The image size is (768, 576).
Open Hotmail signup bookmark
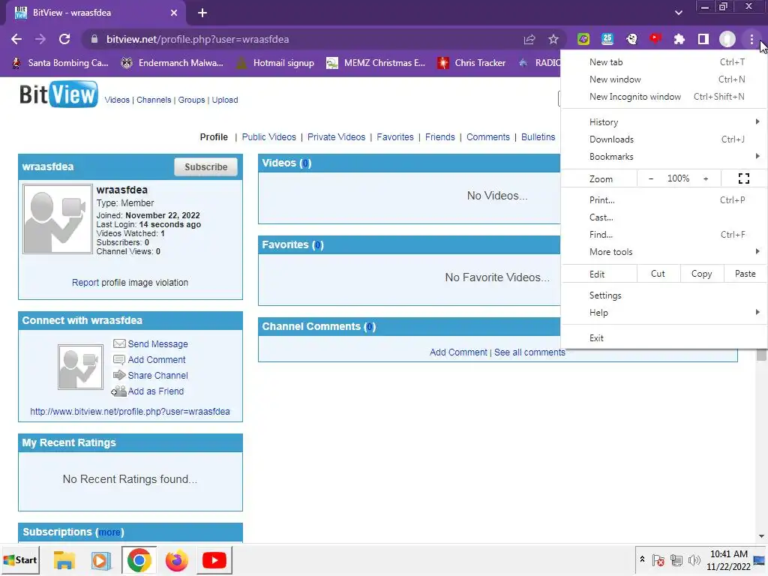pos(276,63)
